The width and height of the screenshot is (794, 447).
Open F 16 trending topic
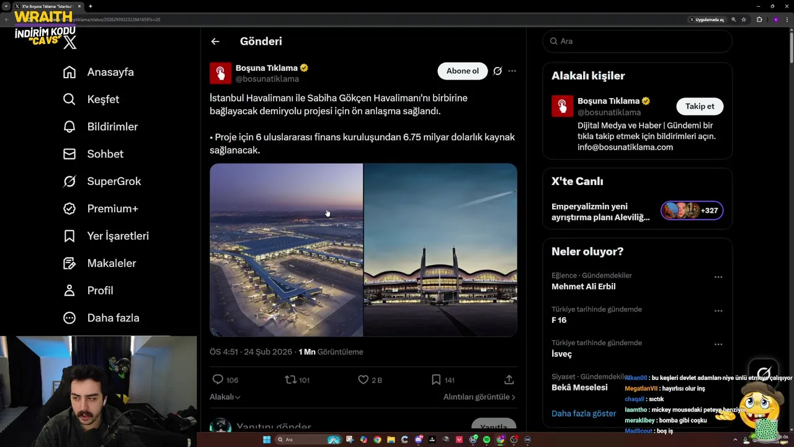[559, 320]
